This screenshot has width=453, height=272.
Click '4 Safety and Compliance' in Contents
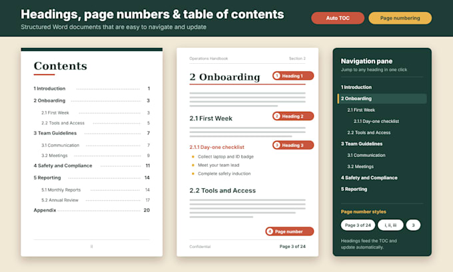(91, 166)
